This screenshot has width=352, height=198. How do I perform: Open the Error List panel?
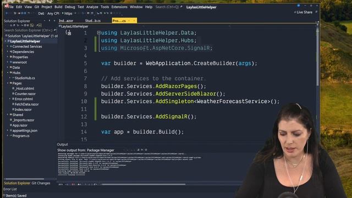(x=10, y=189)
